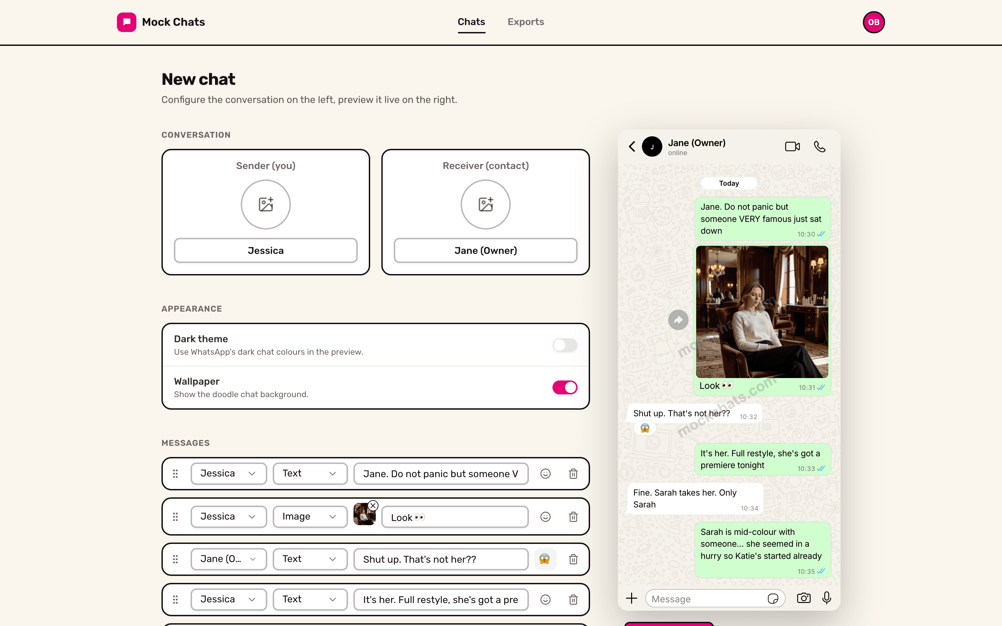Click the scream reaction under 'Shut up' bubble
This screenshot has width=1002, height=626.
pyautogui.click(x=645, y=428)
